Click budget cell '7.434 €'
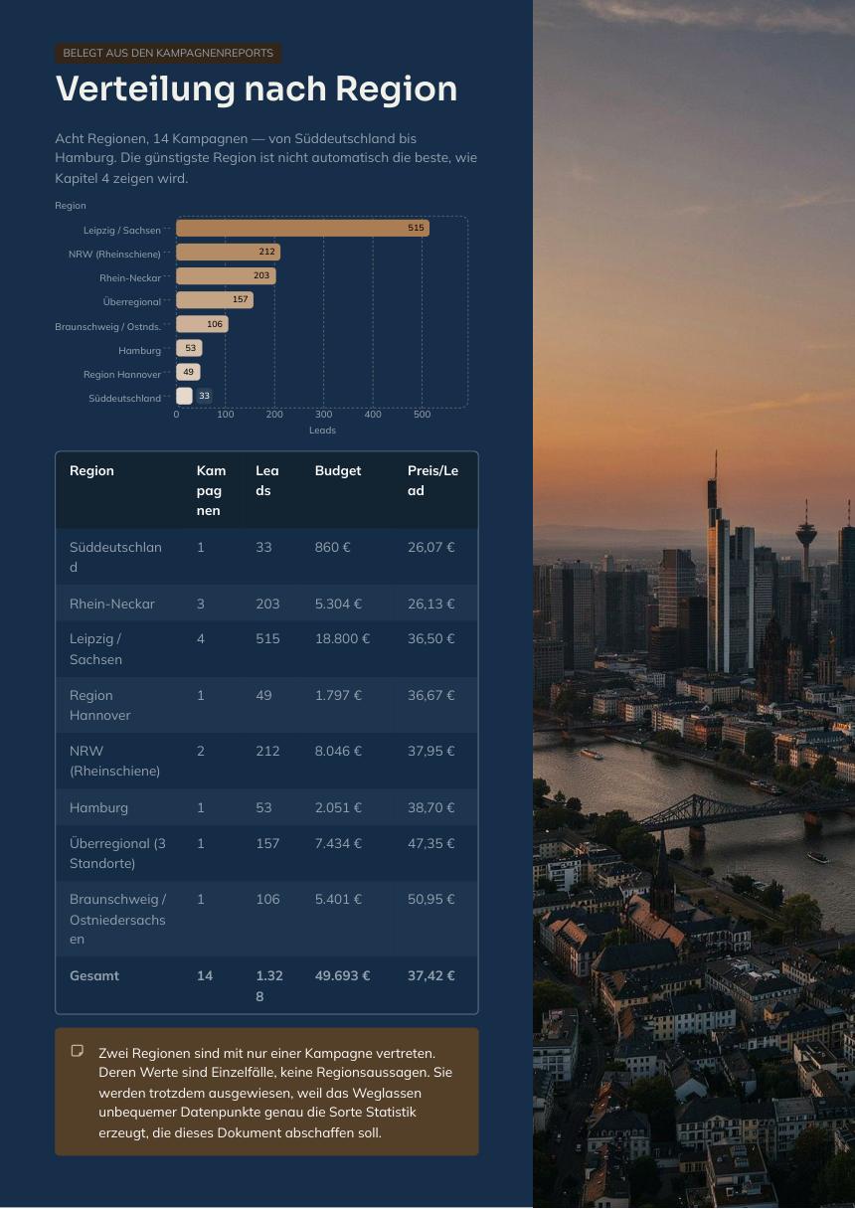855x1209 pixels. 338,843
